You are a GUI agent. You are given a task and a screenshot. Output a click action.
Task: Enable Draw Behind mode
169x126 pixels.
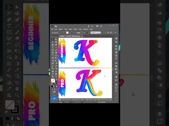(x=54, y=89)
